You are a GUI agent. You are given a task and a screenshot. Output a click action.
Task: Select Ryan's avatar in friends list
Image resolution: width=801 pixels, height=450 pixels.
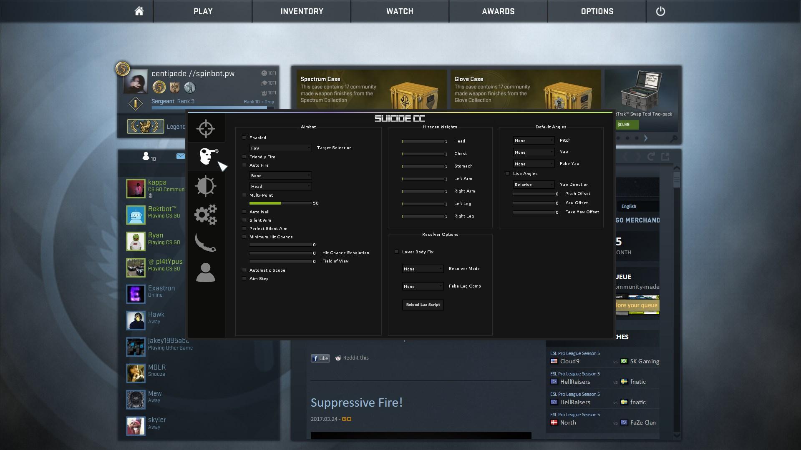(136, 241)
